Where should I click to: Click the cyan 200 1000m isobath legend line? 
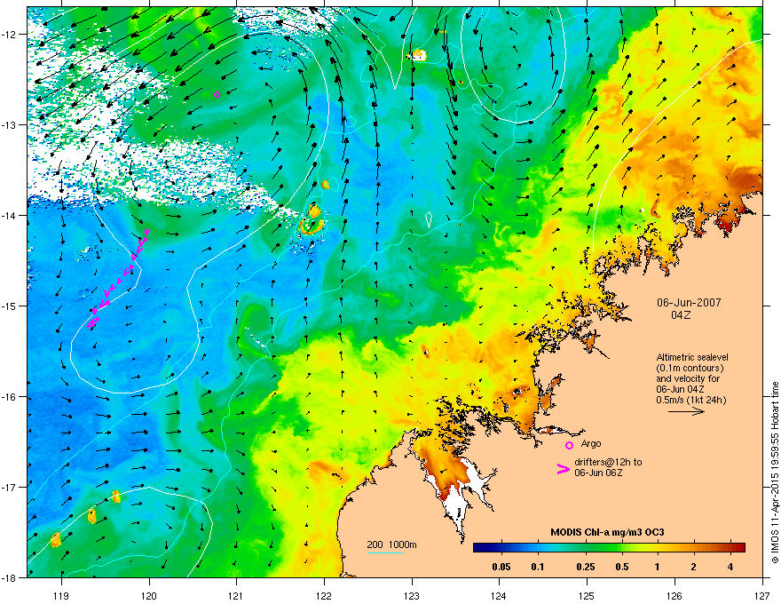click(385, 552)
